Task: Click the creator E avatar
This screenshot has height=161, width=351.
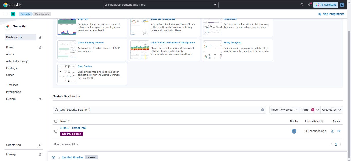Action: [294, 131]
